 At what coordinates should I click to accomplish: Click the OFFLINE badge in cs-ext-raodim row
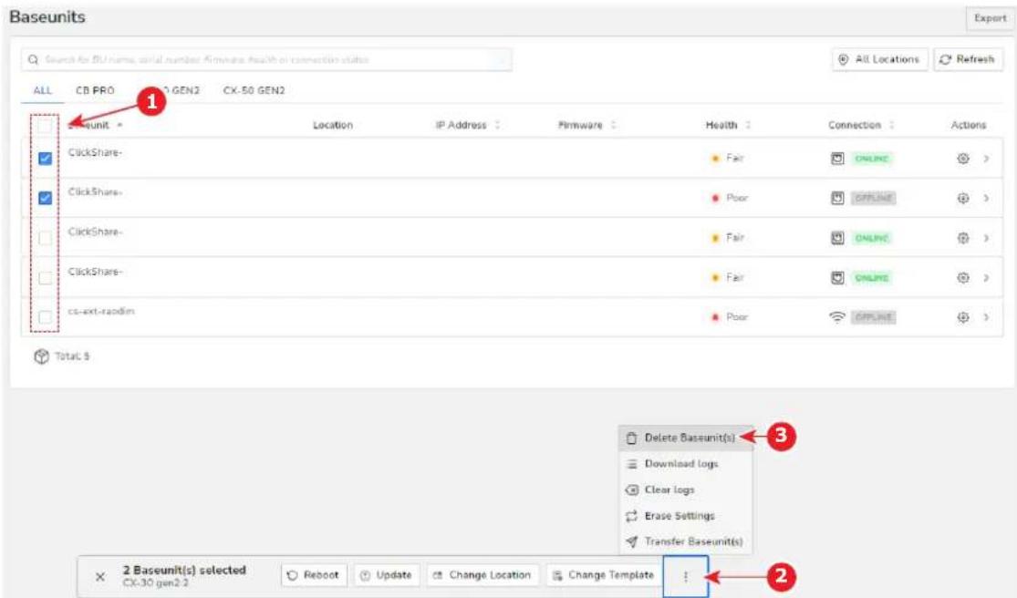pos(873,317)
